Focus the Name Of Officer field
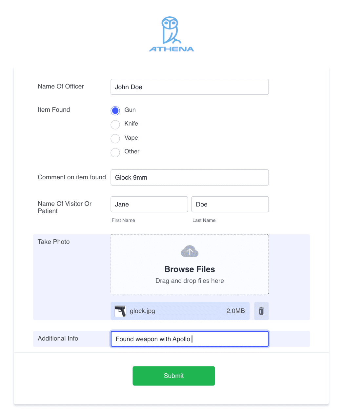 click(190, 87)
